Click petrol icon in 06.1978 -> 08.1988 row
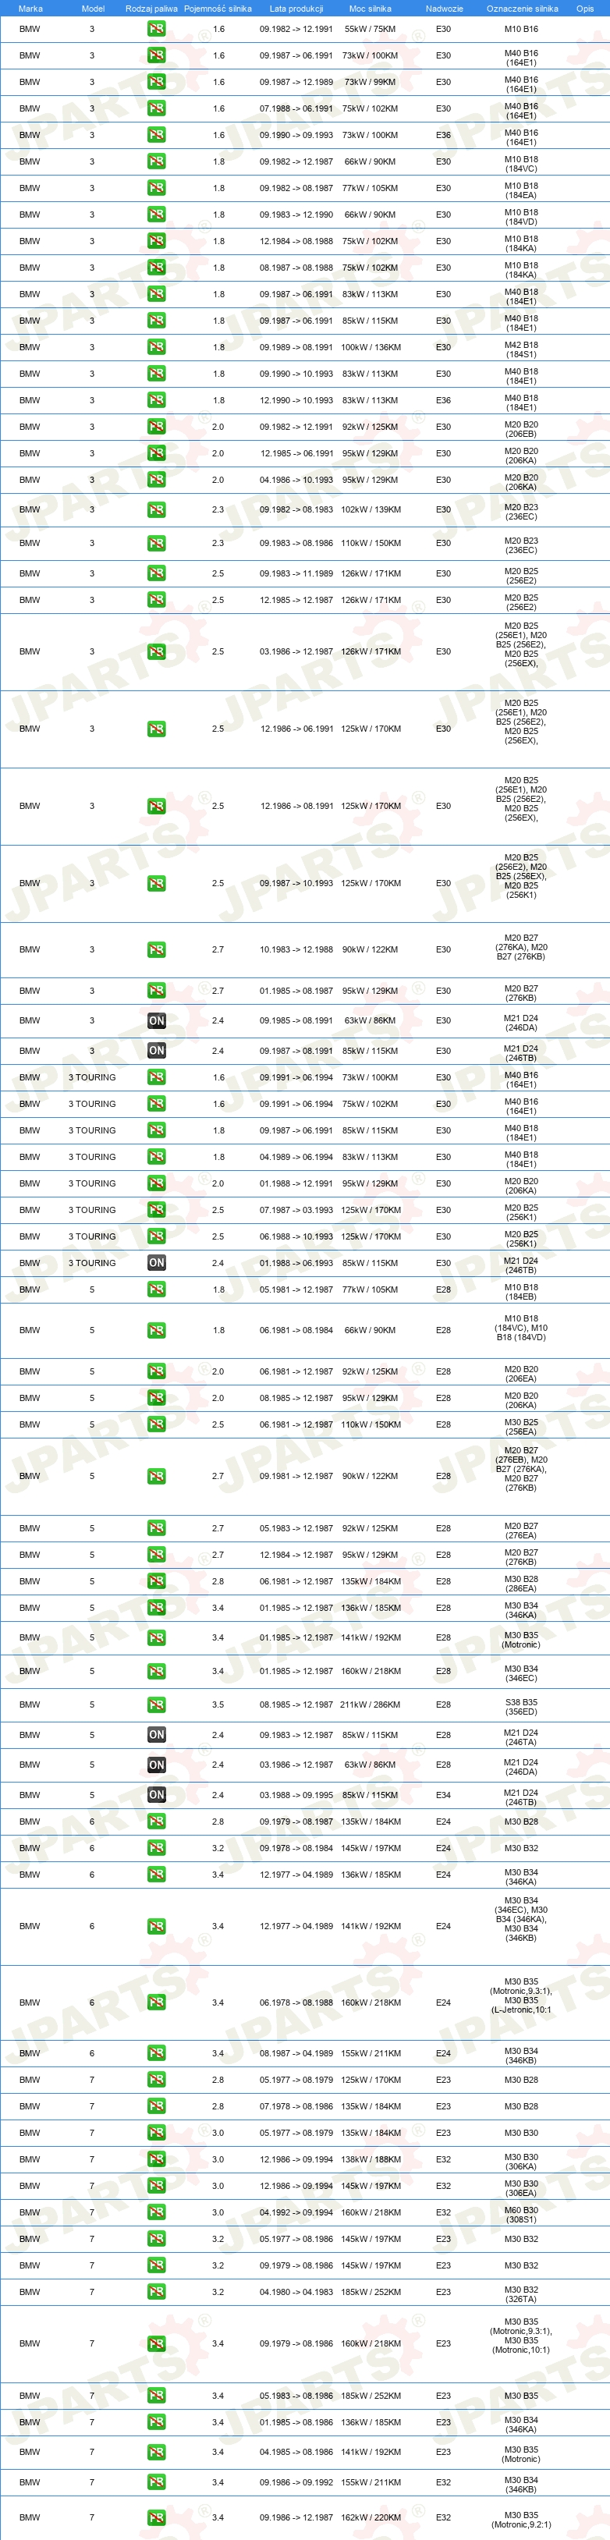 [157, 2003]
